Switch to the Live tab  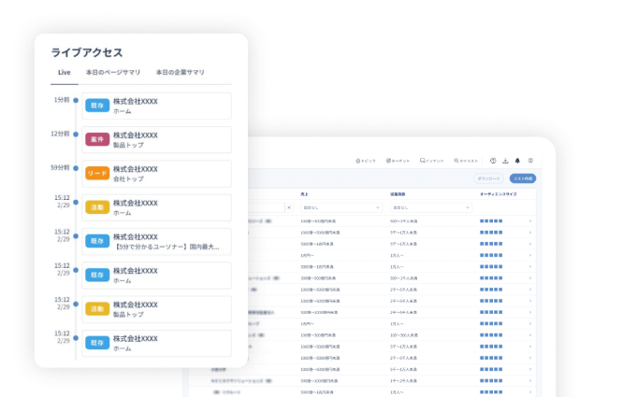click(x=65, y=73)
